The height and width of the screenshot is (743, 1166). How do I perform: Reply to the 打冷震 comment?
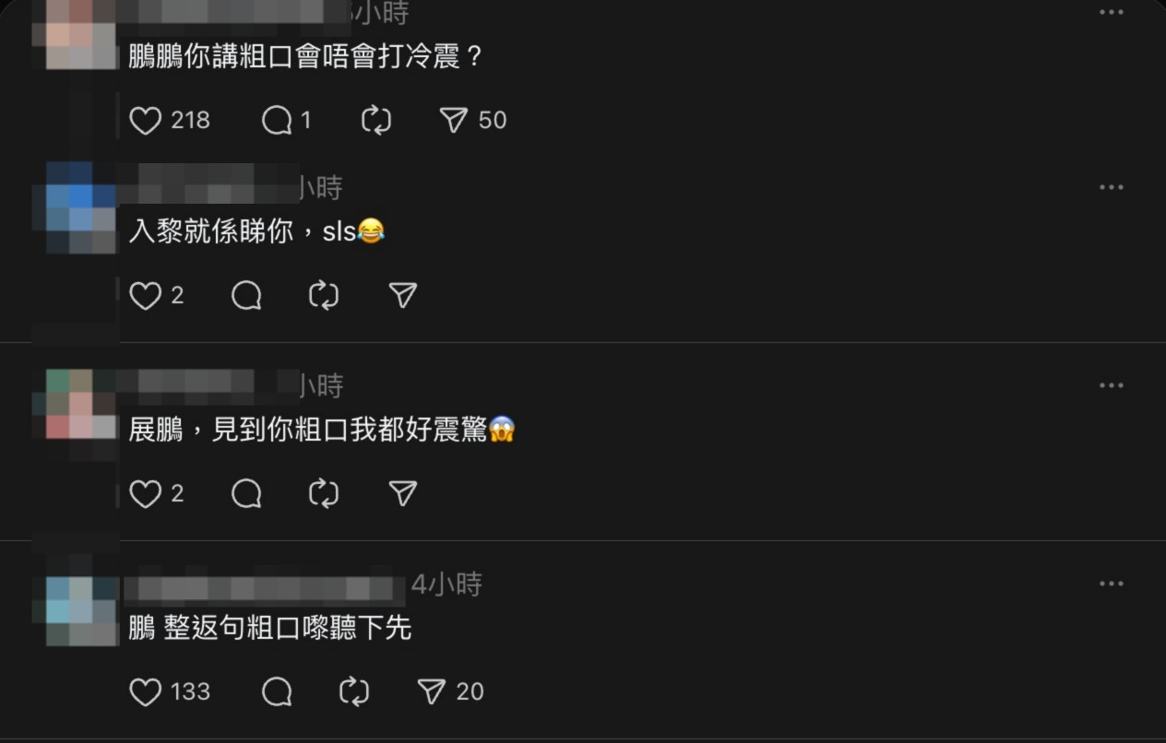pos(277,121)
